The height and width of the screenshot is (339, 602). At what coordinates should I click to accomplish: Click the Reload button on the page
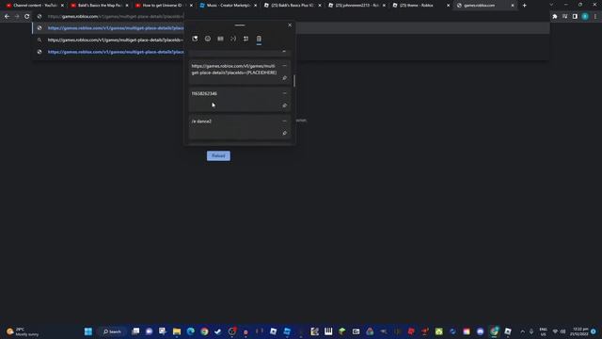[x=218, y=155]
